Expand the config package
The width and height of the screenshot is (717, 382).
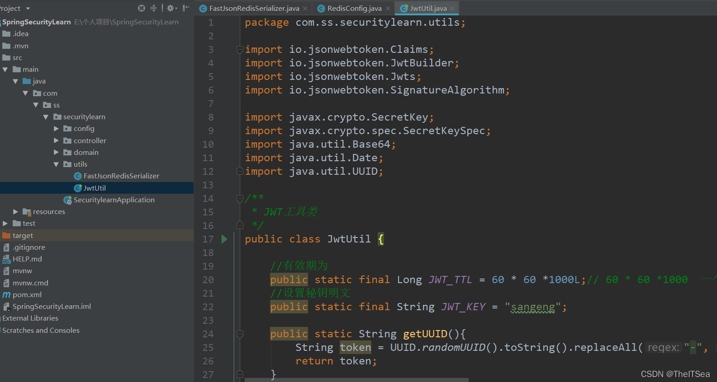click(x=56, y=129)
